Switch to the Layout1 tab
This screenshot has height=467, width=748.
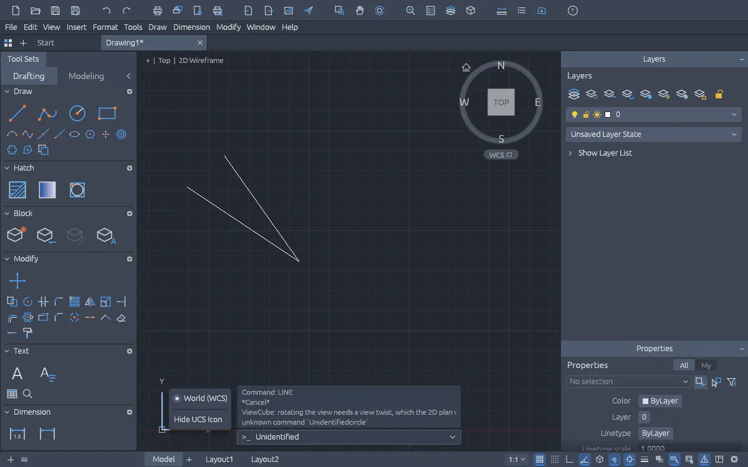(x=219, y=460)
